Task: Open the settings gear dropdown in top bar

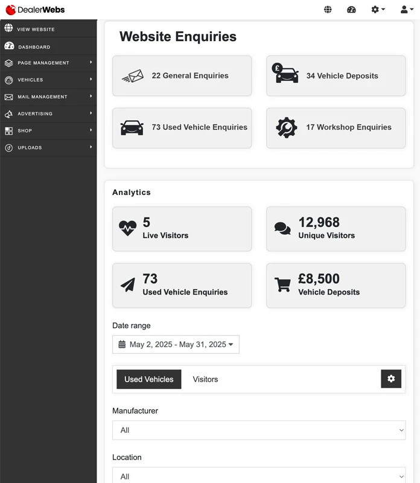Action: tap(378, 10)
